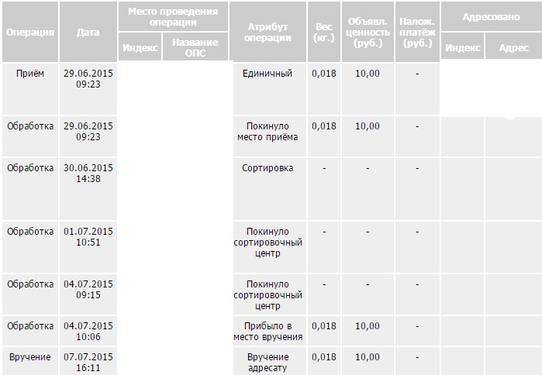Click the 'Налож. платёж (руб.)' header

pyautogui.click(x=418, y=33)
